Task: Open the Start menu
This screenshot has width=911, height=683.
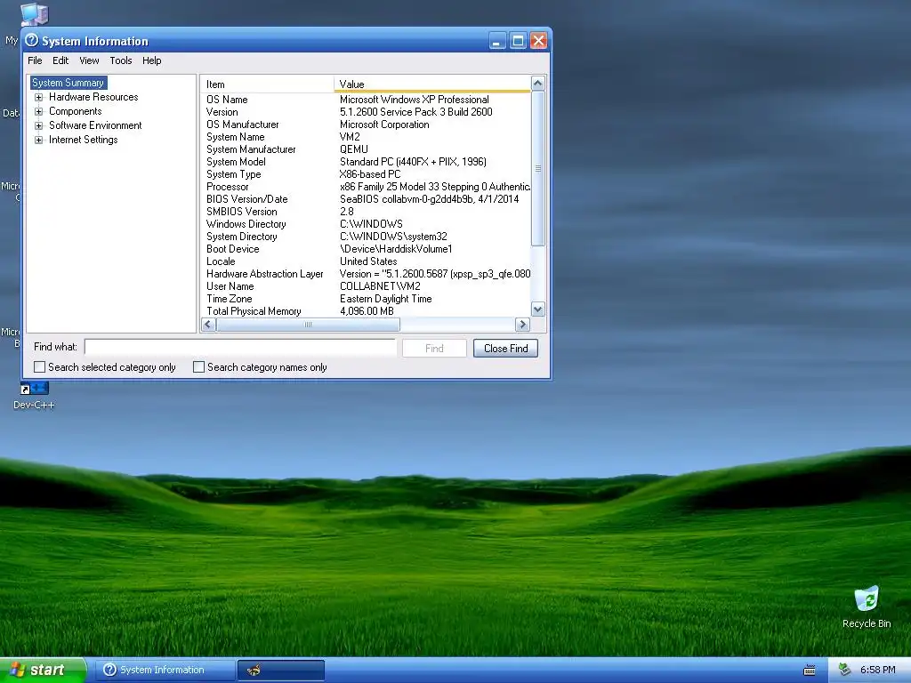Action: click(x=43, y=671)
